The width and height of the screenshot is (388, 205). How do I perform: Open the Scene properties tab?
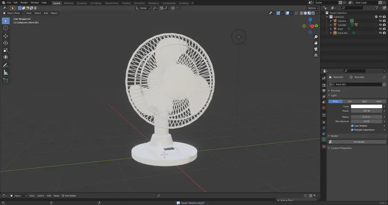[x=324, y=102]
